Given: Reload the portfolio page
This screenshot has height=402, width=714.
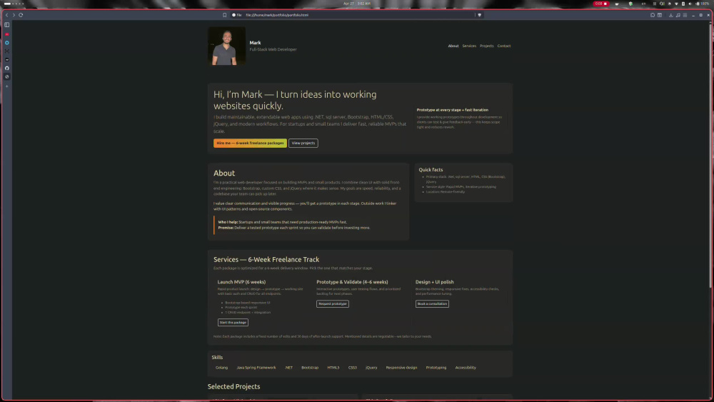Looking at the screenshot, I should tap(21, 15).
